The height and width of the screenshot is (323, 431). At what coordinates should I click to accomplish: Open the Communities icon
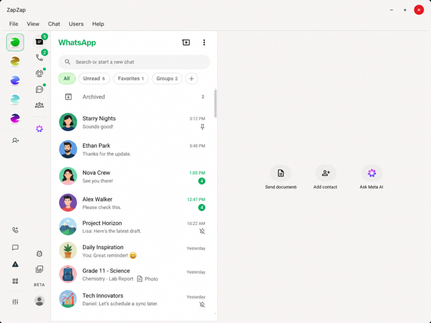(40, 105)
